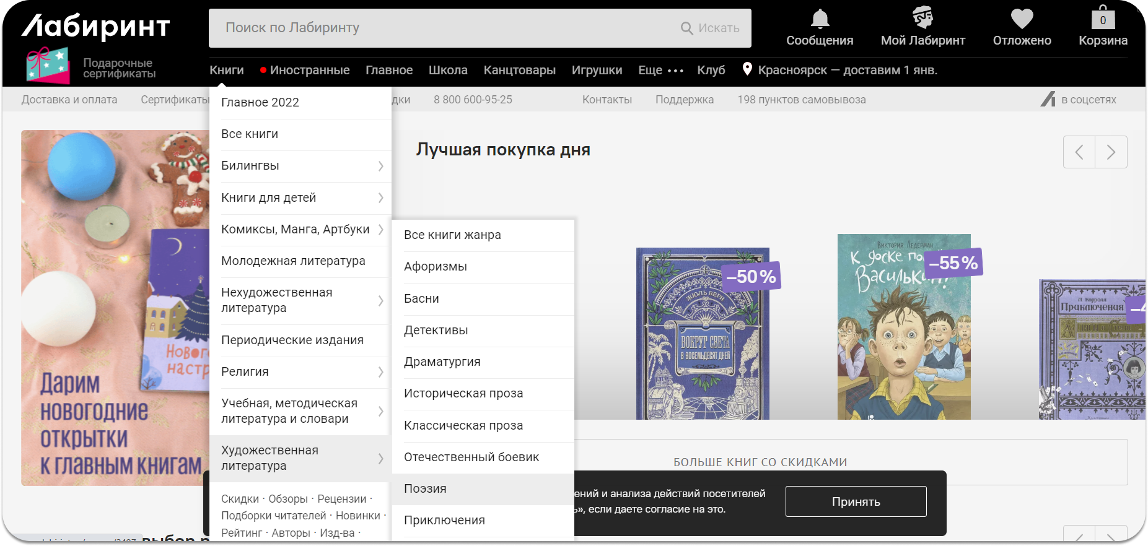Open the БОЛЬШЕ КНИГ СО СКИДКАМИ link

[760, 462]
